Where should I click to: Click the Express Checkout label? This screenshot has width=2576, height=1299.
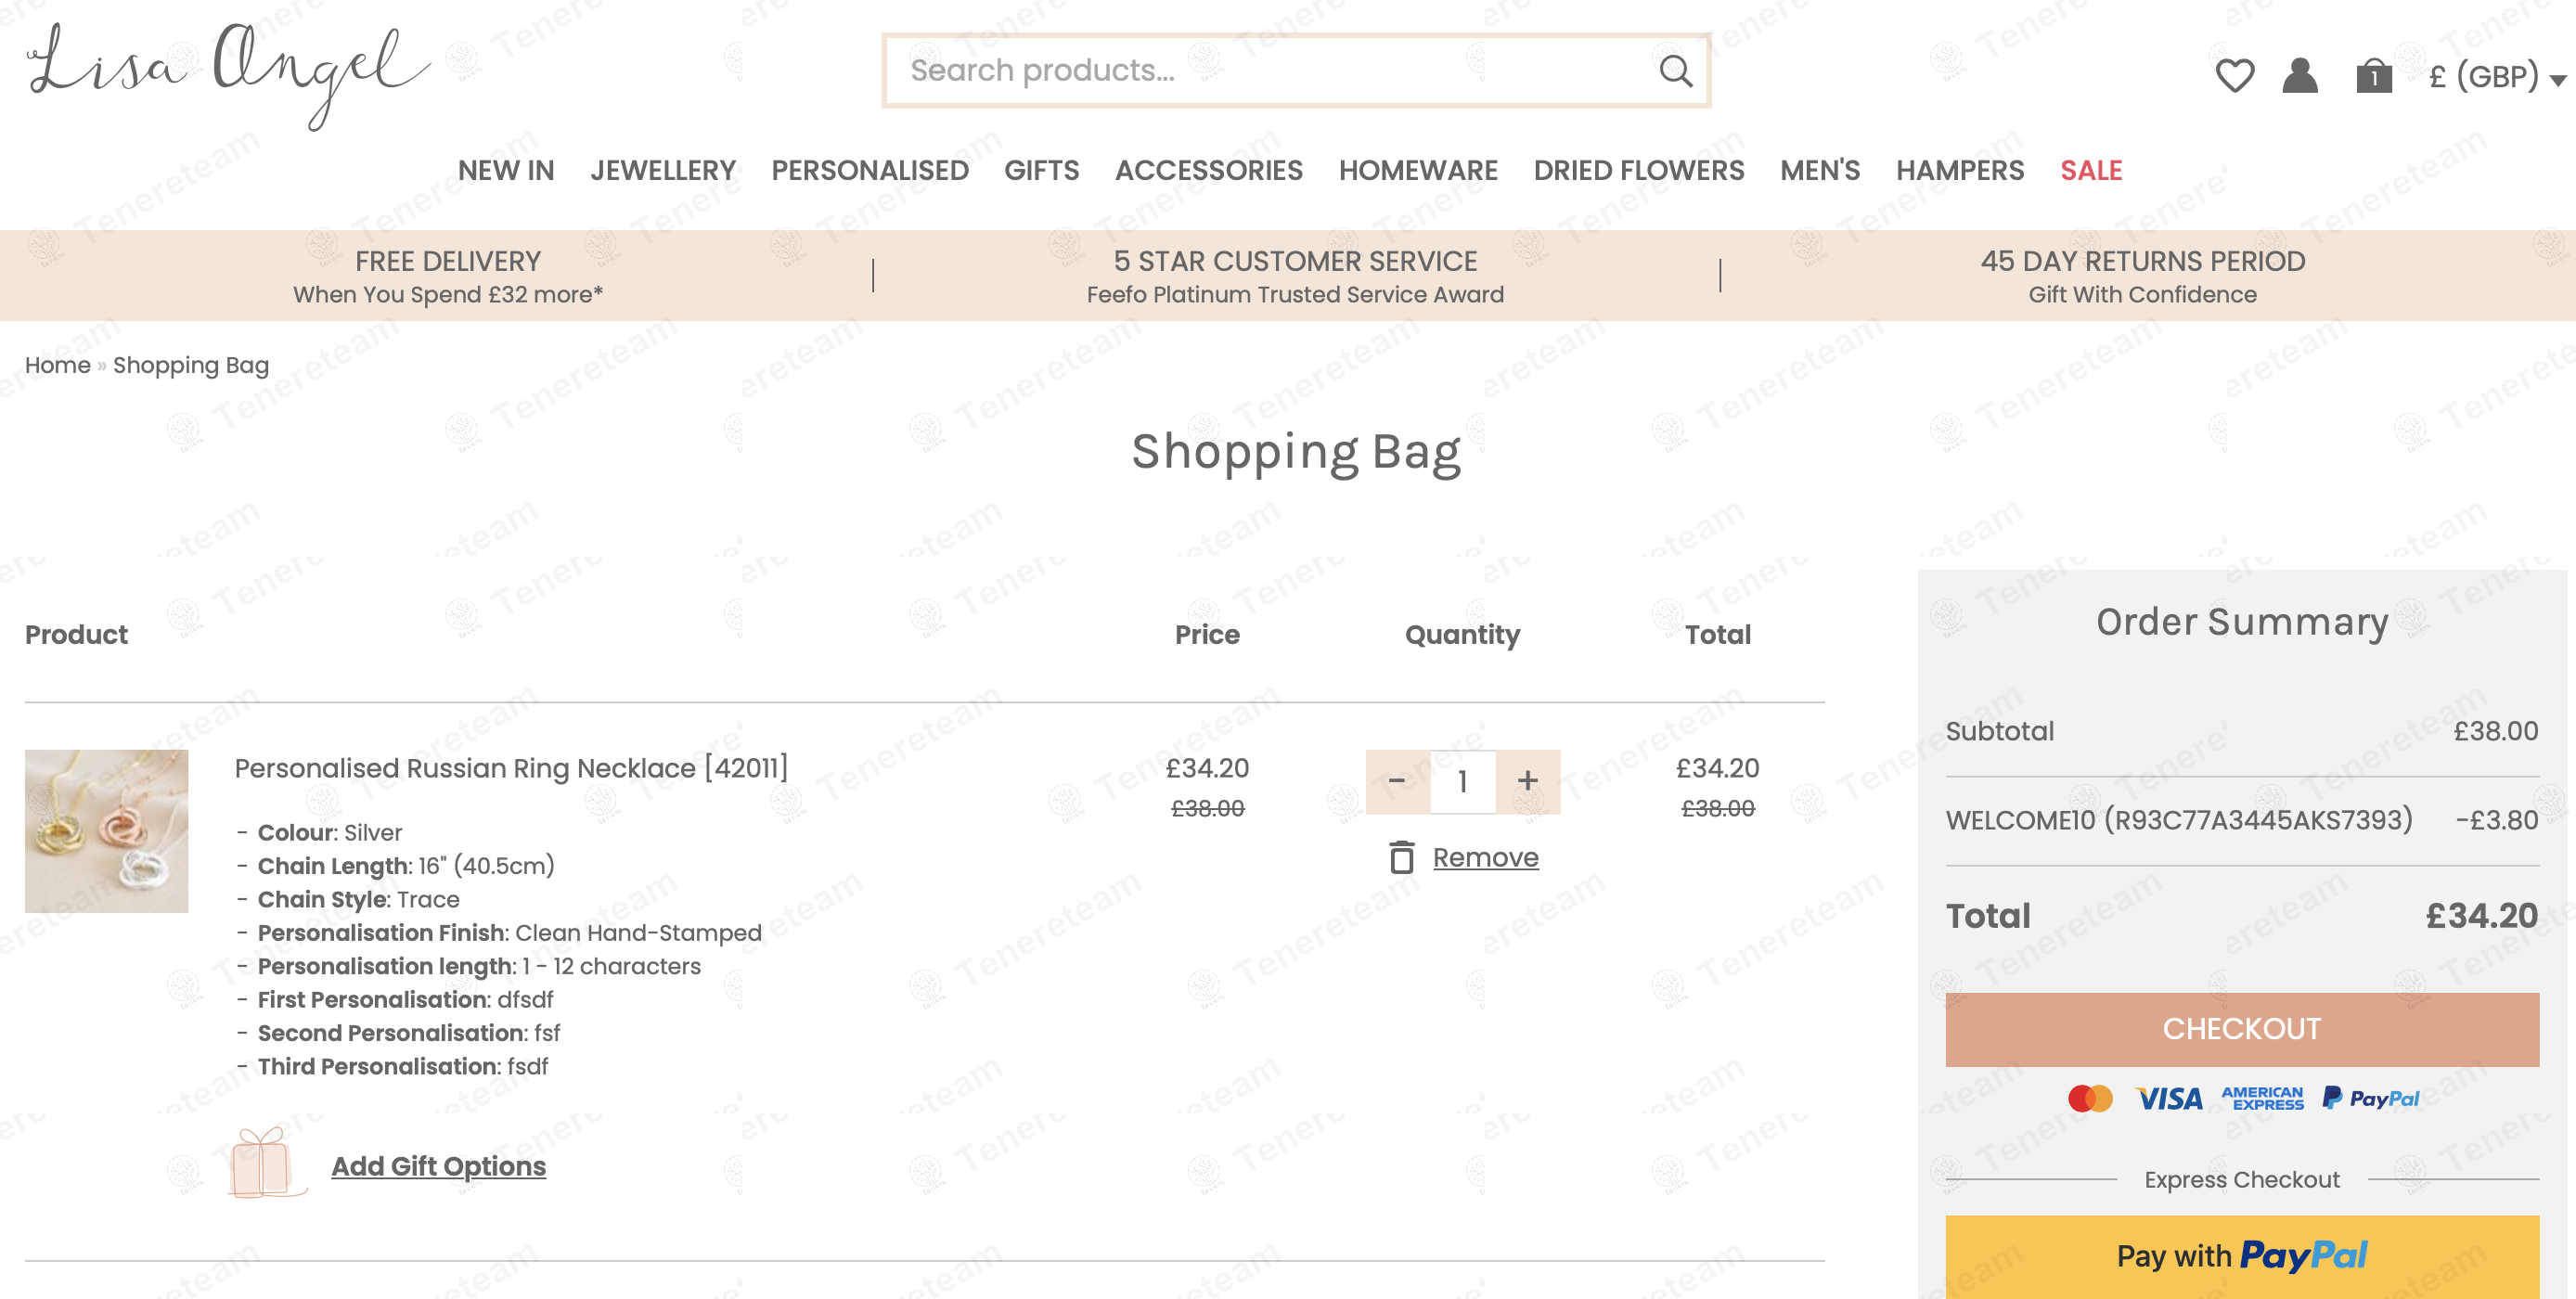2242,1180
